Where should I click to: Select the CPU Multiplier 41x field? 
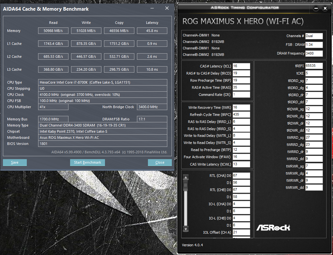(53, 107)
